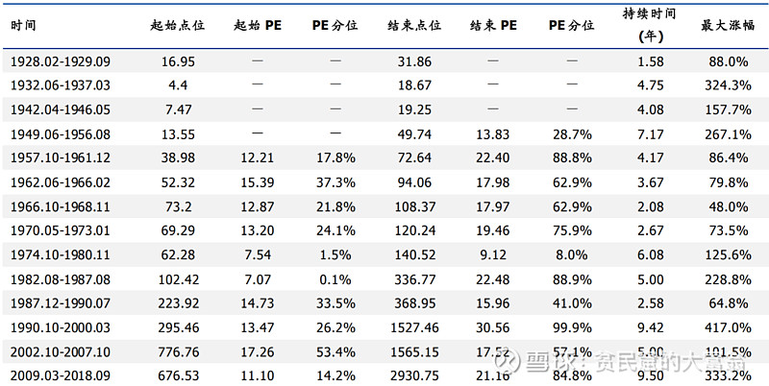Screen dimensions: 769x386
Task: Click the 417.0% maximum gain value
Action: coord(728,327)
